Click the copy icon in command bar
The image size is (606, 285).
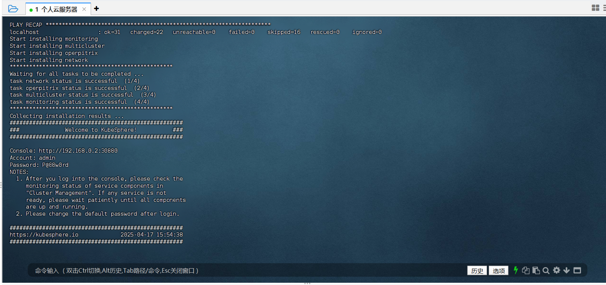tap(526, 270)
